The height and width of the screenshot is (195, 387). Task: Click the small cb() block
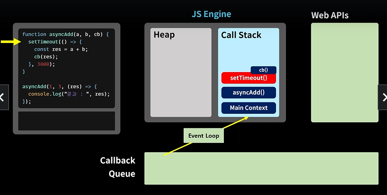coord(263,70)
